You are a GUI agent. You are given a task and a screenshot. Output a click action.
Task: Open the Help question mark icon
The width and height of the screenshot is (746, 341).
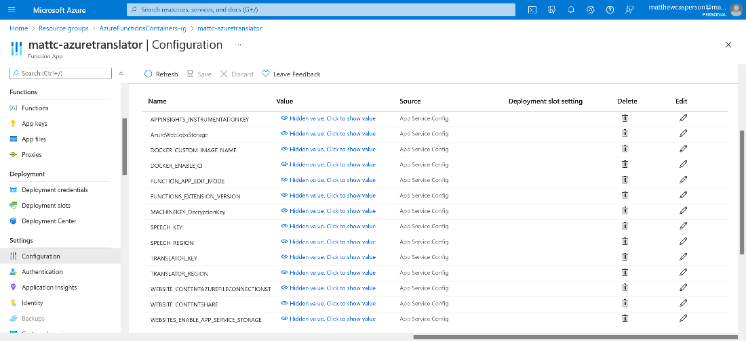click(x=610, y=9)
